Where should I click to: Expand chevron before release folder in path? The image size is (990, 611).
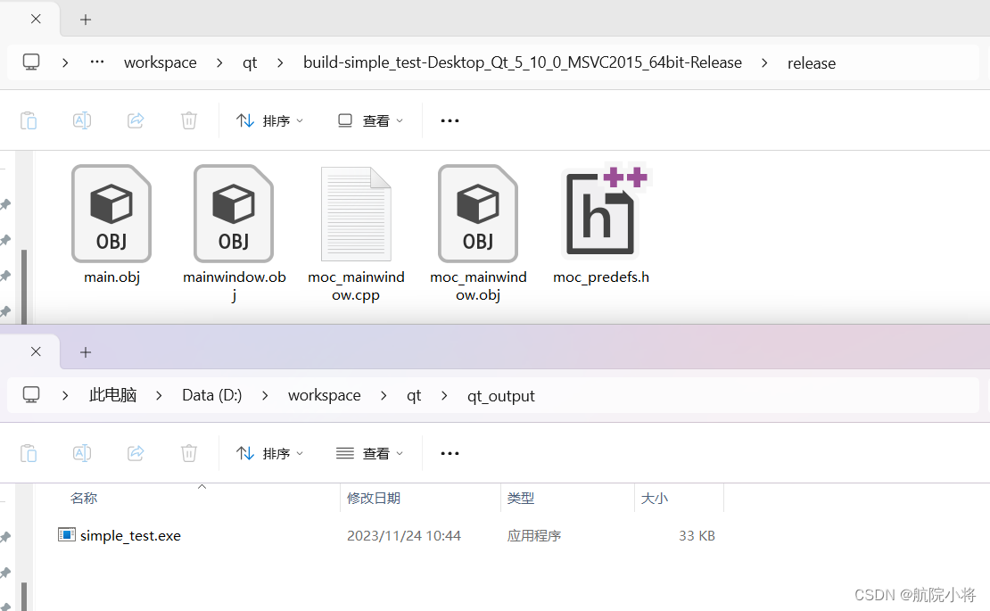[764, 62]
